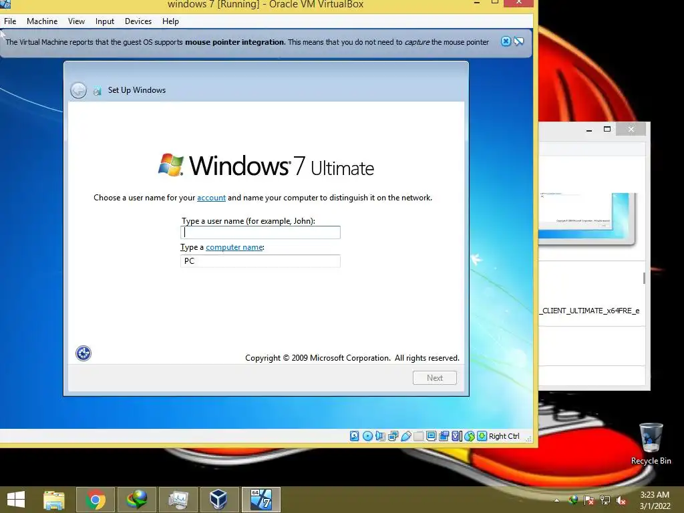This screenshot has height=513, width=684.
Task: Click the back arrow in Set Up Windows
Action: [x=79, y=90]
